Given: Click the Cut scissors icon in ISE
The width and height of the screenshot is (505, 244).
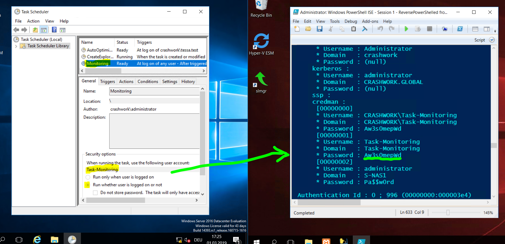Looking at the screenshot, I should 330,29.
